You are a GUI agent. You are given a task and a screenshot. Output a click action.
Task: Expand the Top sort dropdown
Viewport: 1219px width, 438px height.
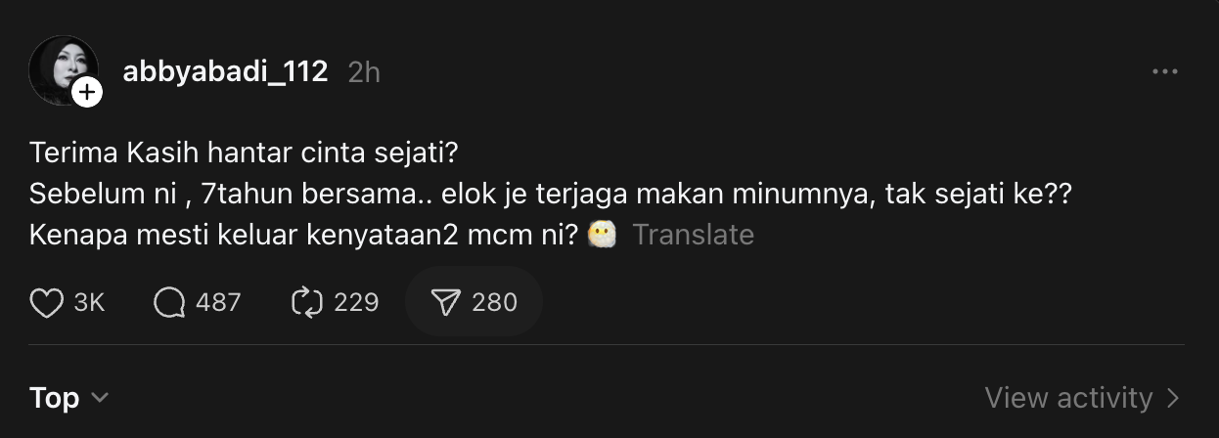tap(55, 398)
